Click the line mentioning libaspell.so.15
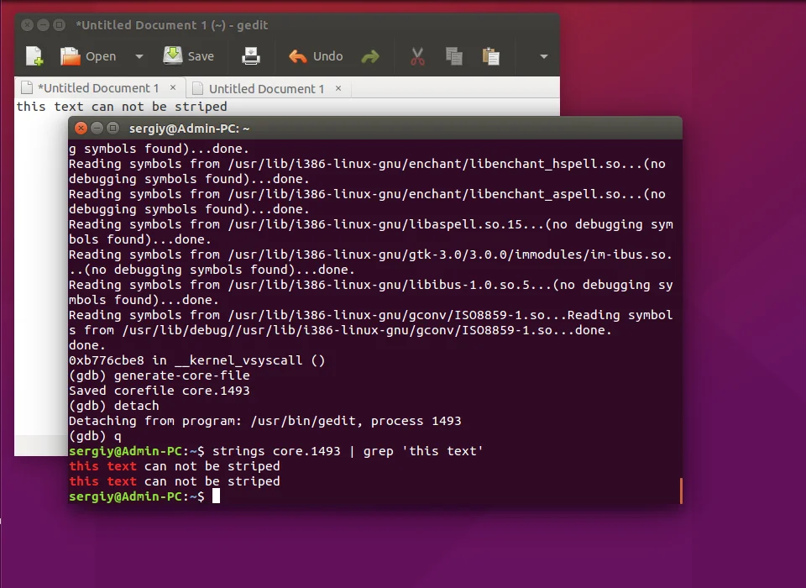The image size is (806, 588). tap(371, 224)
